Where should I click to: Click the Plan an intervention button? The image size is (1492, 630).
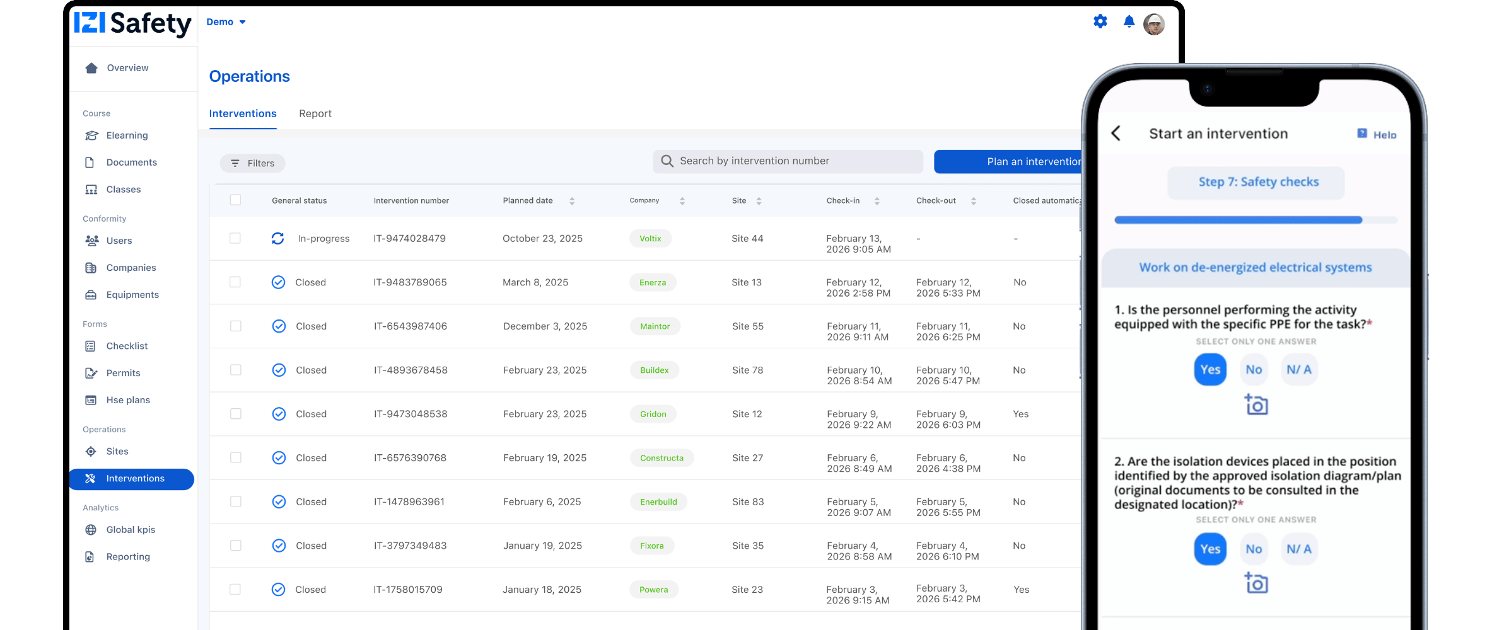coord(1009,162)
